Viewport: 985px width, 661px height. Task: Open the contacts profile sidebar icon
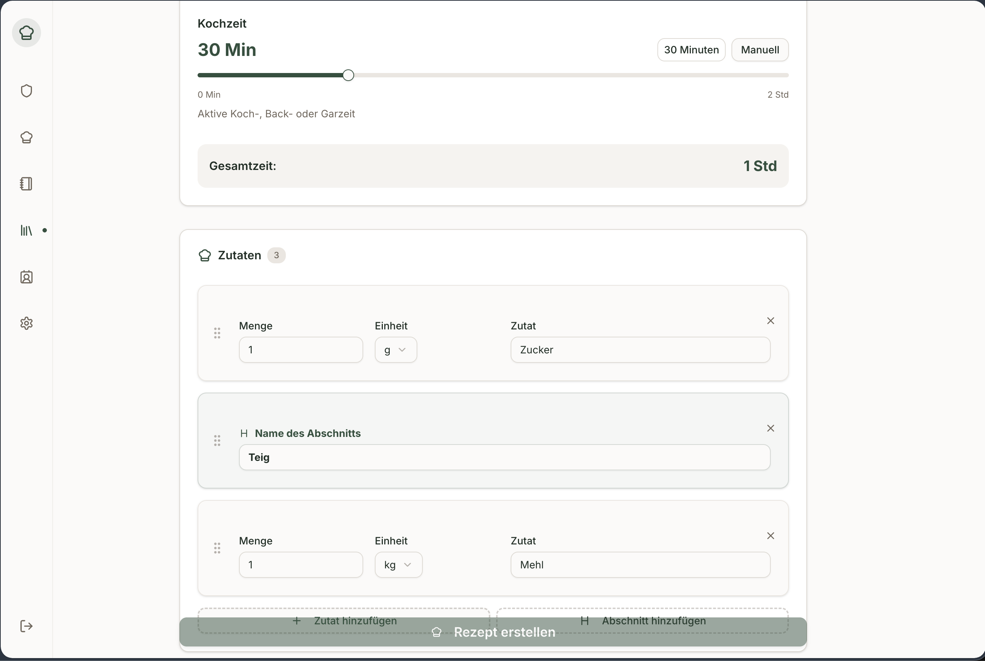(26, 277)
